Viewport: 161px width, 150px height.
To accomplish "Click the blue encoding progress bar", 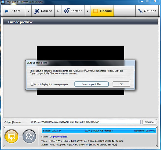I will click(99, 131).
